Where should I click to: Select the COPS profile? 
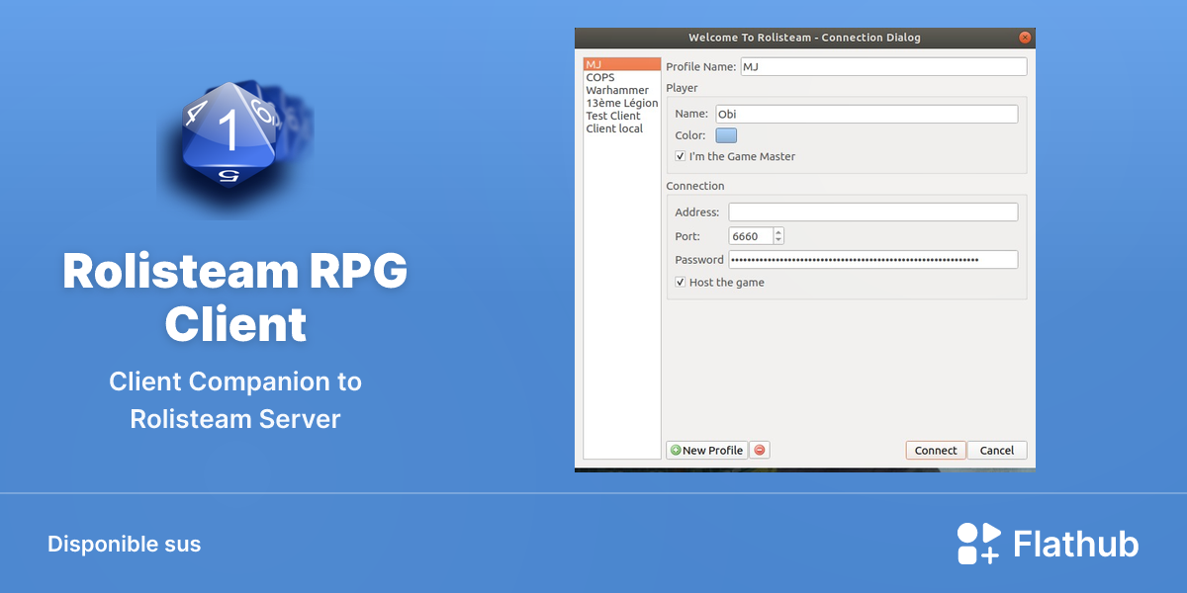pos(622,77)
